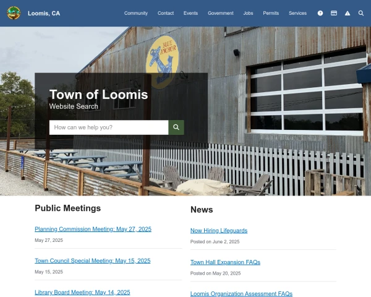
Task: Open Planning Commission Meeting: May 27, 2025
Action: [93, 229]
